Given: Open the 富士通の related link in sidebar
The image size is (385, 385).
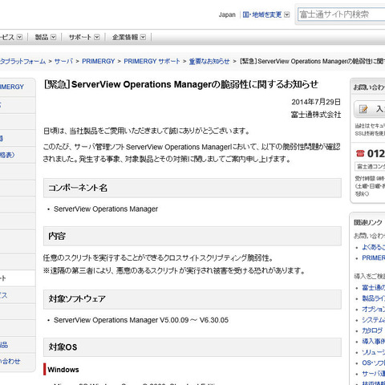Looking at the screenshot, I should tap(374, 288).
